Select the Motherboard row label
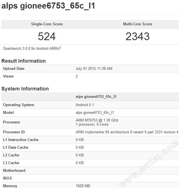Screen dimensions: 179x188 point(14,170)
